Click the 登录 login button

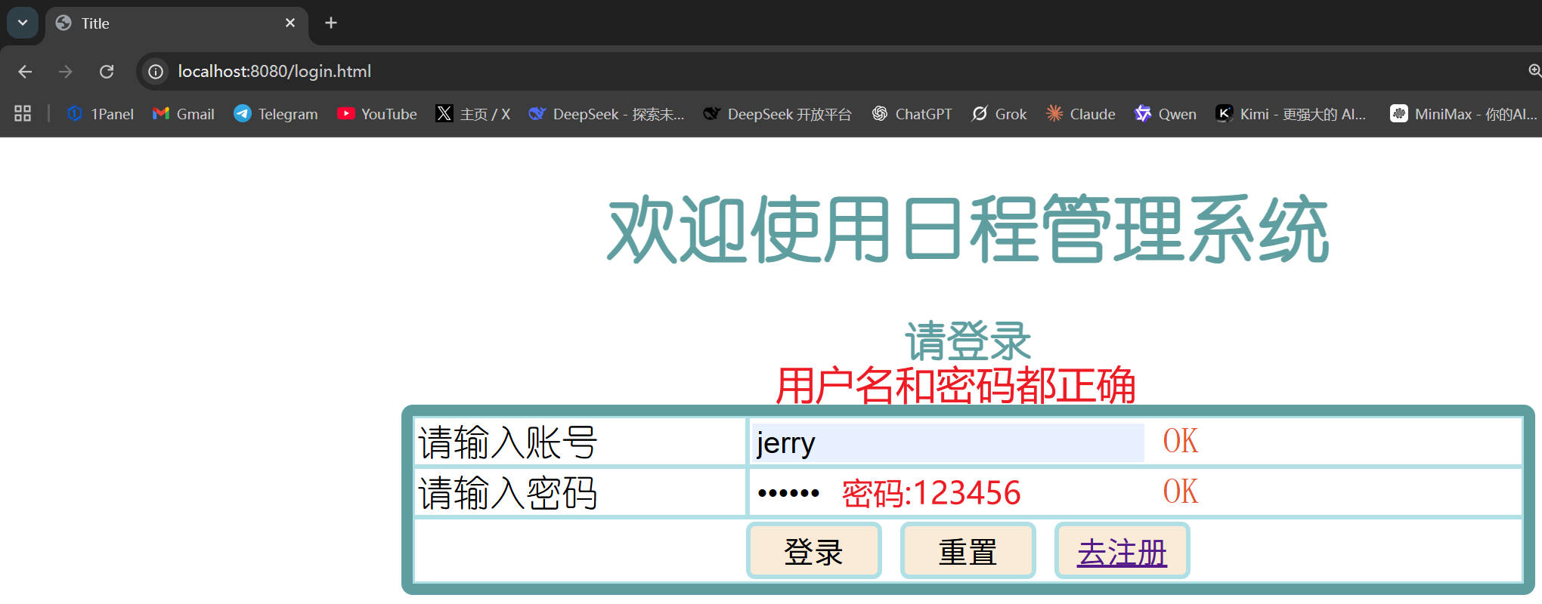point(814,551)
